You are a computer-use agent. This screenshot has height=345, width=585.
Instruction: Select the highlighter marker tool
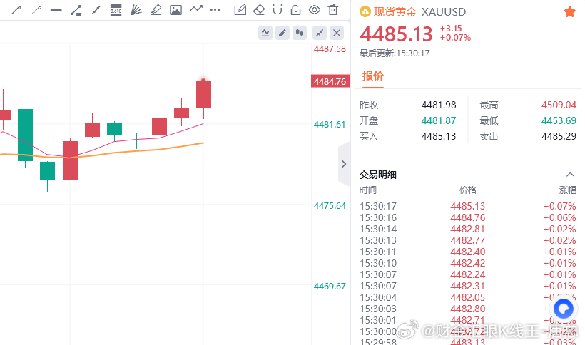(x=156, y=10)
